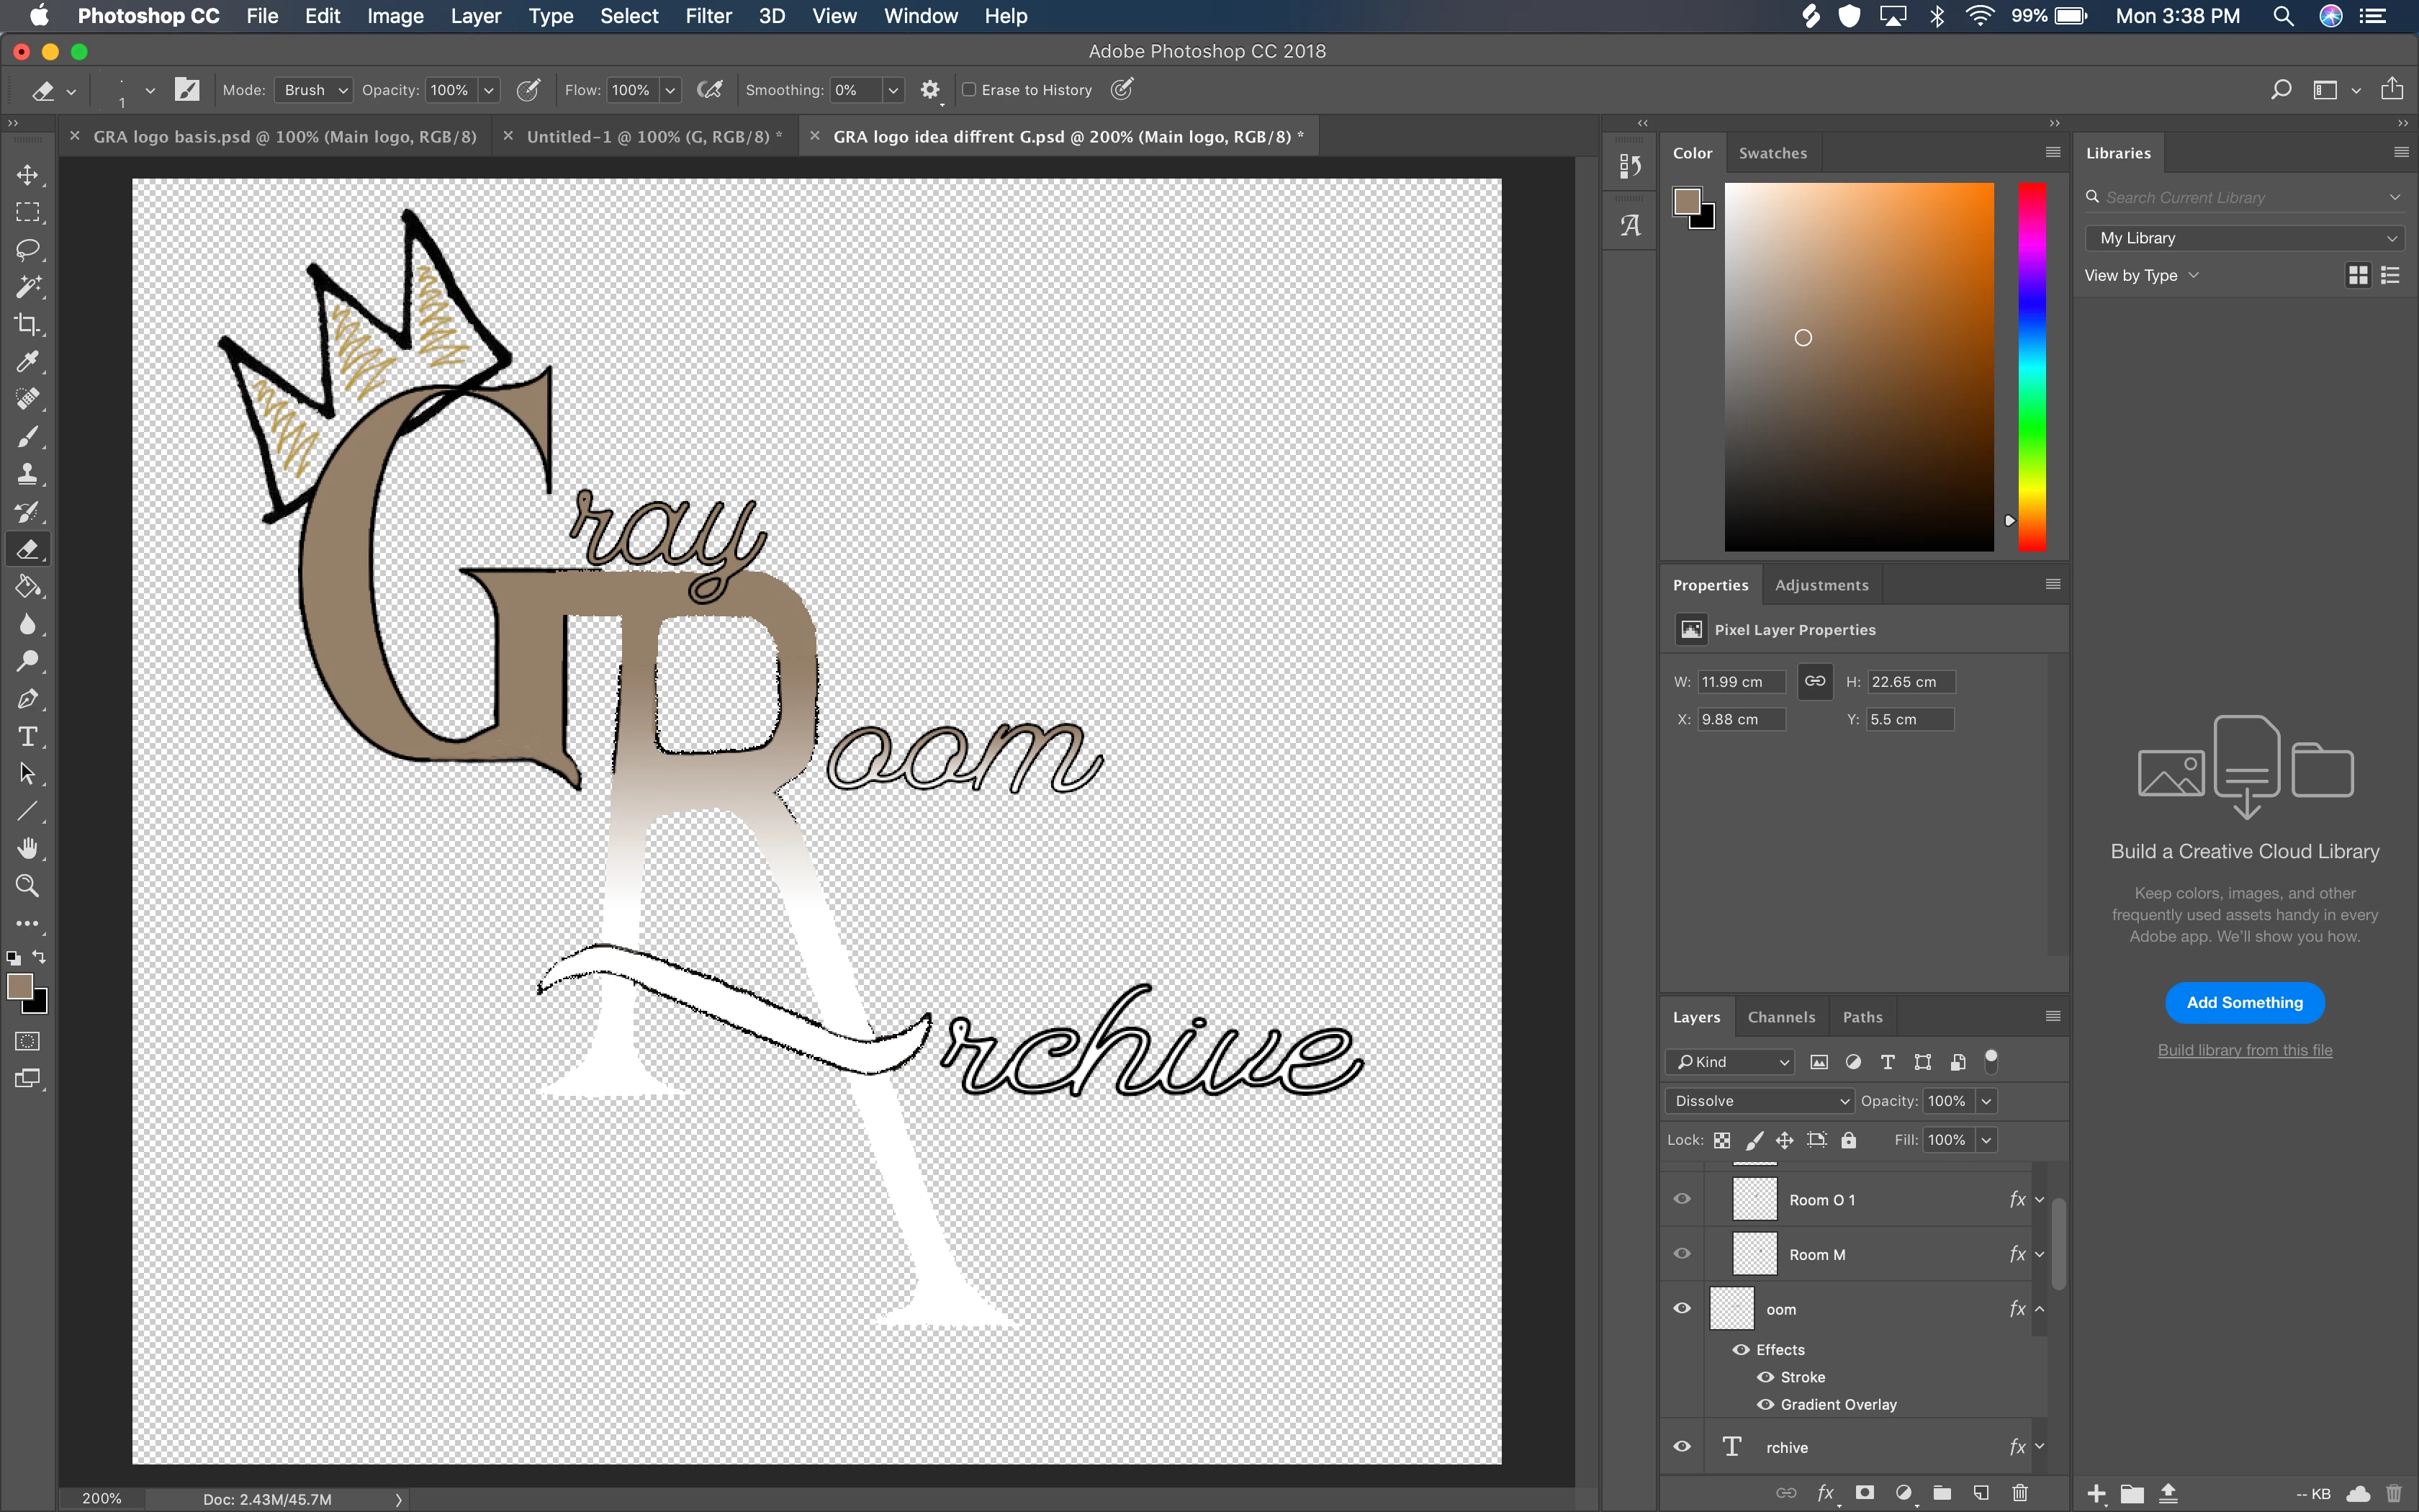Click the Add Something button
Viewport: 2419px width, 1512px height.
click(x=2244, y=1003)
